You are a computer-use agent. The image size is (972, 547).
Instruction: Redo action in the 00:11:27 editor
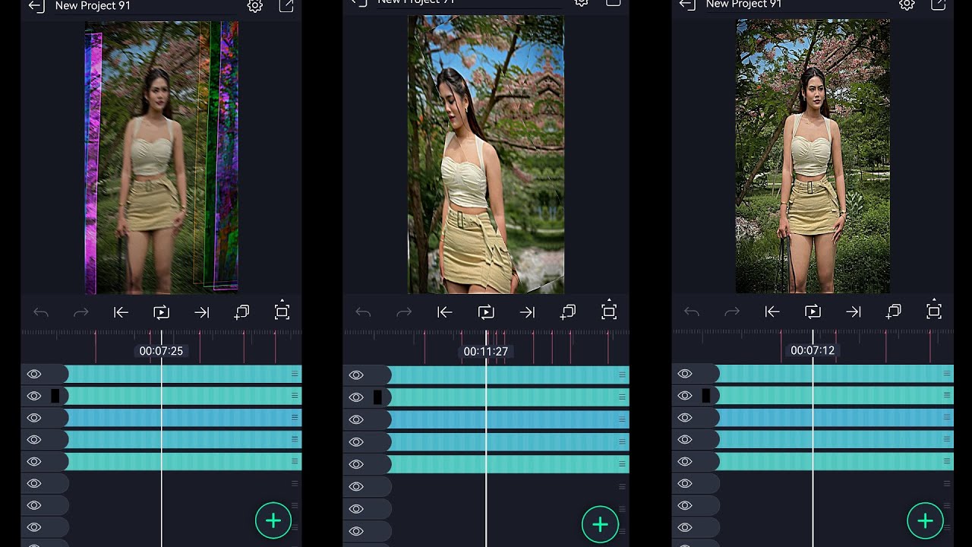(404, 312)
